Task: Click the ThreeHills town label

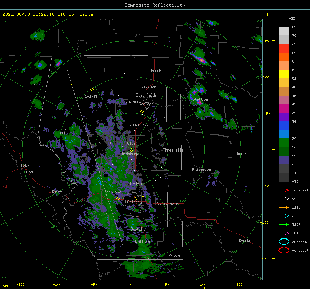Action: point(173,150)
